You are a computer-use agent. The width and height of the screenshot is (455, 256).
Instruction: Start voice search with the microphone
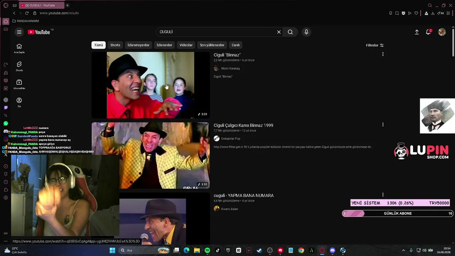[x=306, y=32]
